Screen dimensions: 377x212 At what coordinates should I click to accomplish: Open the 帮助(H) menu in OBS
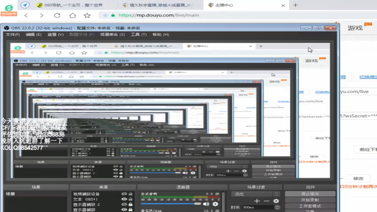pos(161,34)
